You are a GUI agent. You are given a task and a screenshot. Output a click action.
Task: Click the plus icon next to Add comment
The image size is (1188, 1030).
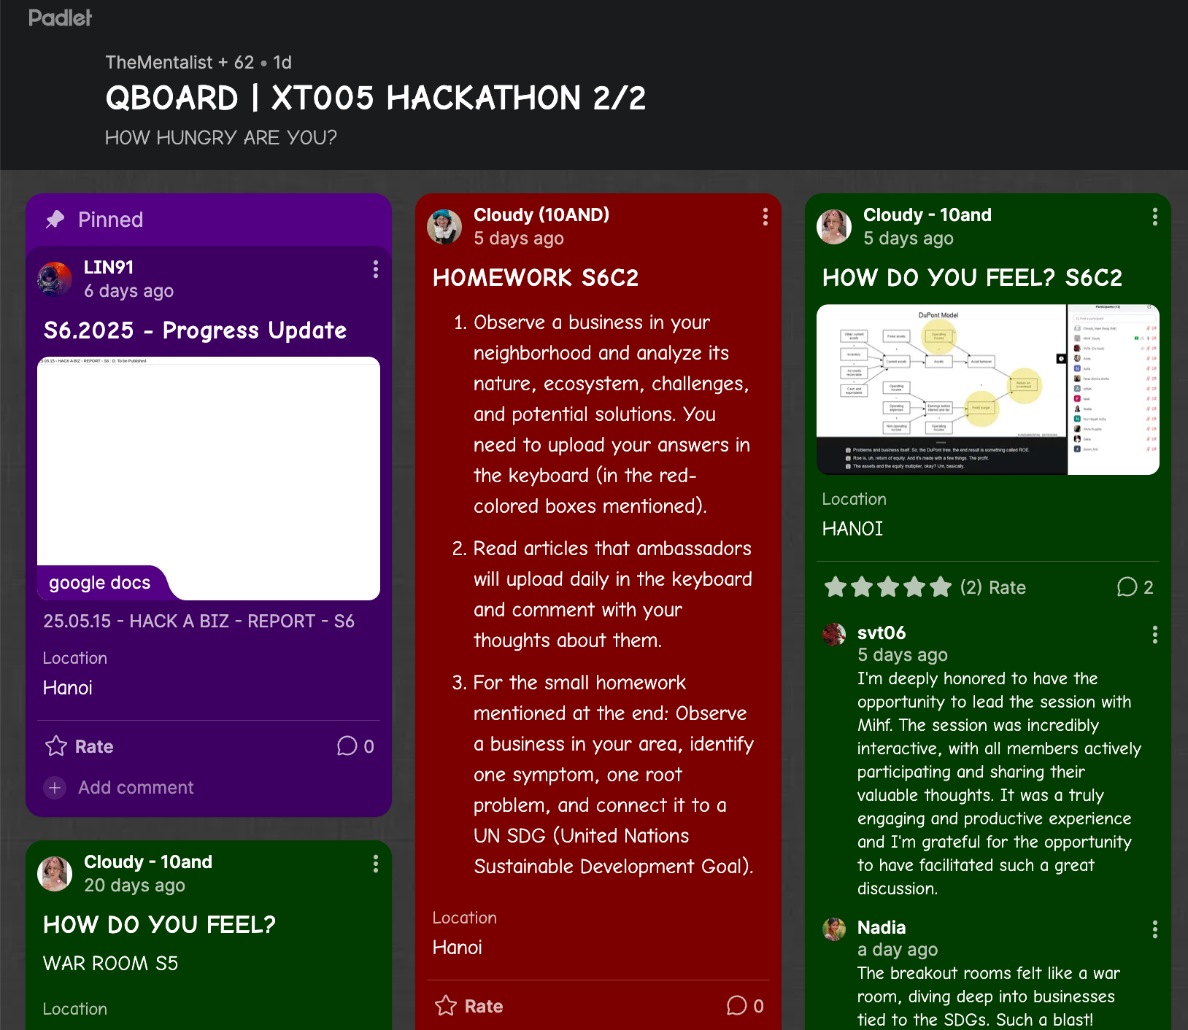[54, 788]
